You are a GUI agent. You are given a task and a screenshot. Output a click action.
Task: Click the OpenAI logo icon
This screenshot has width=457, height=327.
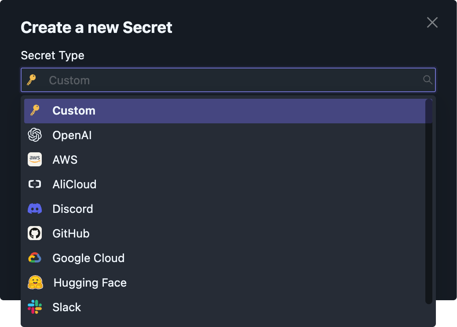pyautogui.click(x=35, y=135)
